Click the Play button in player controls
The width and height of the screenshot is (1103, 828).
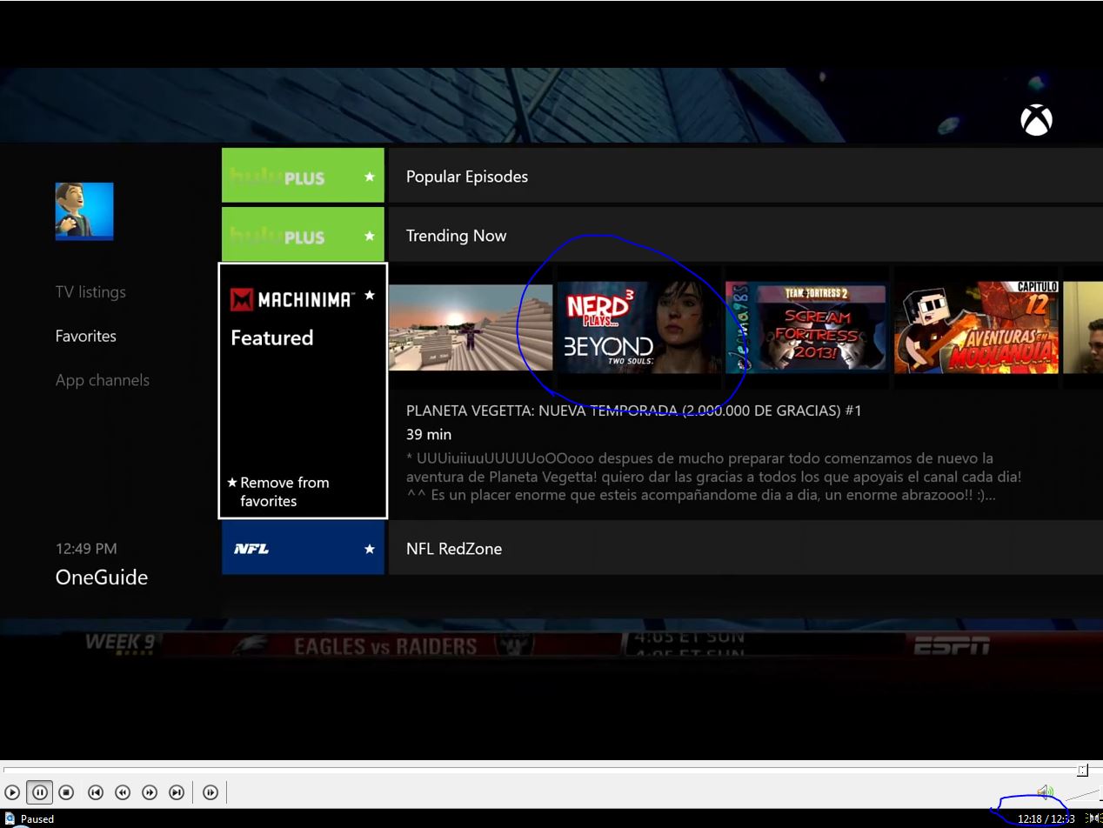[x=12, y=792]
